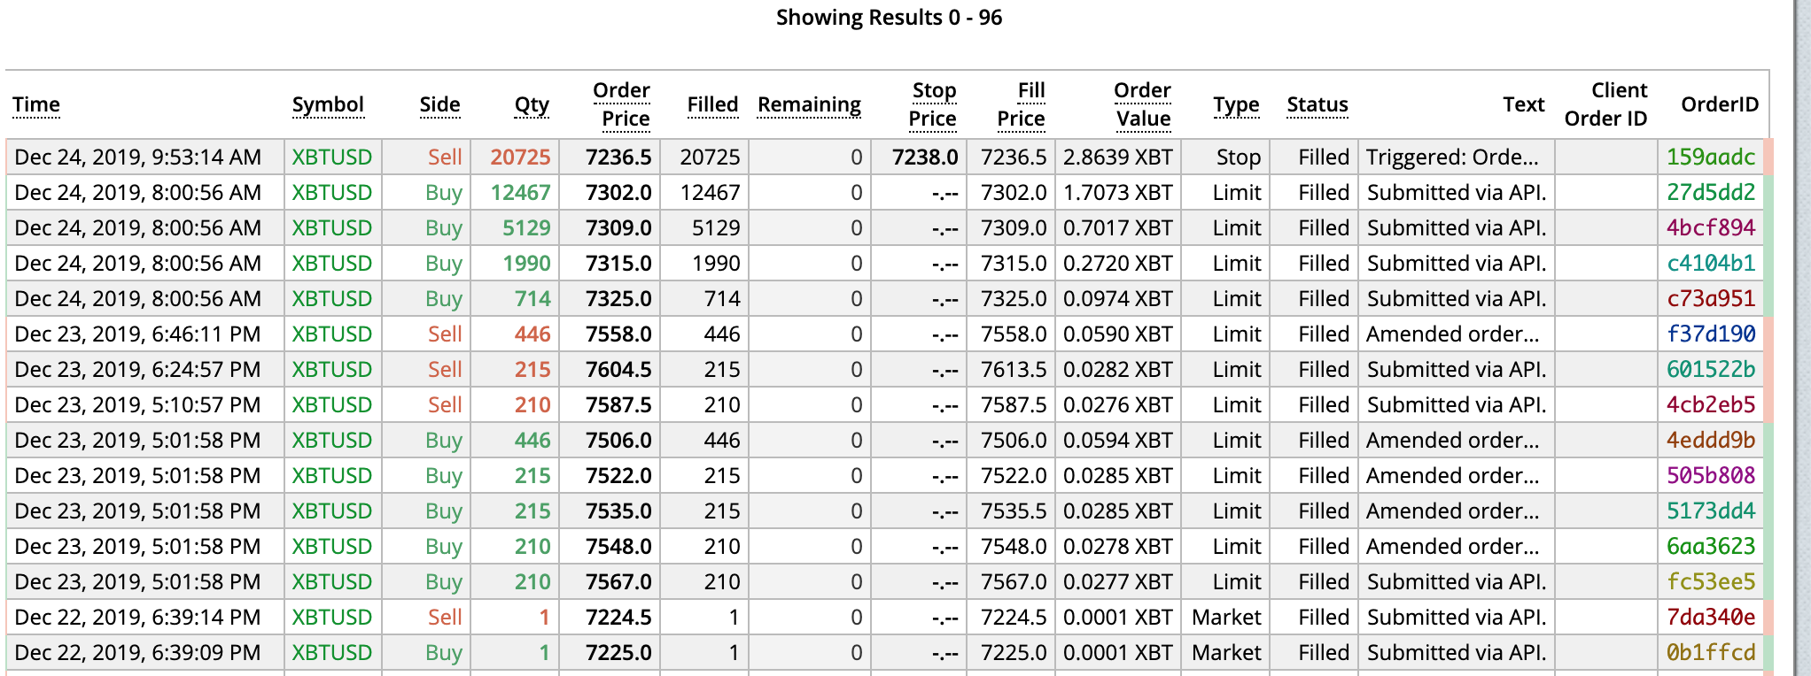Click the Order Price column header

621,104
